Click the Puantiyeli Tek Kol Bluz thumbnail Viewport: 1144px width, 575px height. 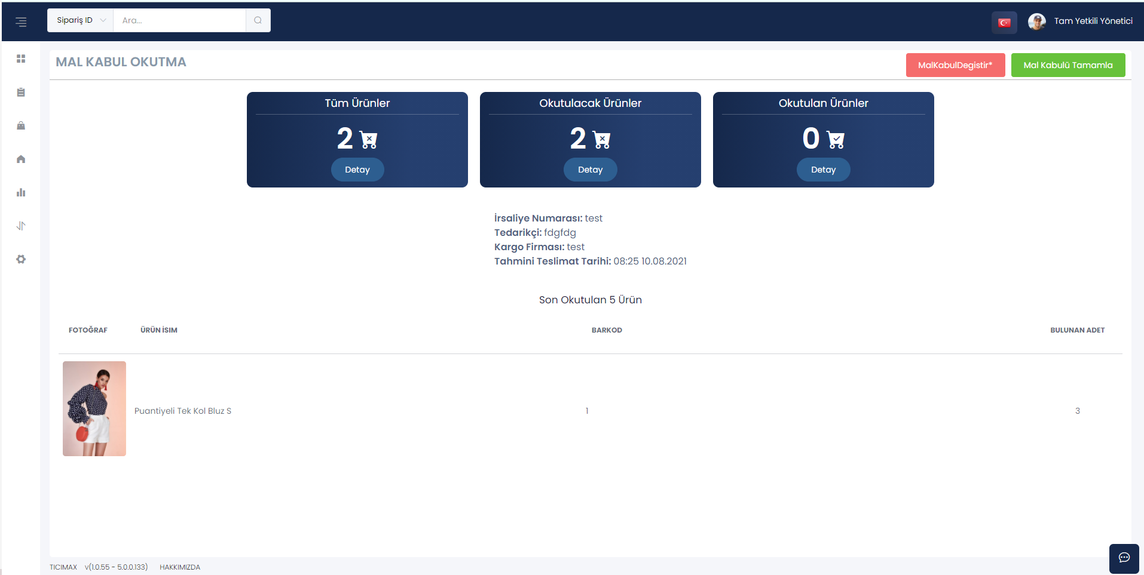tap(94, 408)
